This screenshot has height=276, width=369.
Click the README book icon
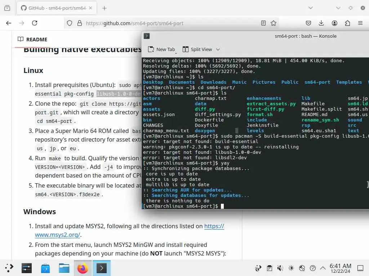tap(21, 39)
